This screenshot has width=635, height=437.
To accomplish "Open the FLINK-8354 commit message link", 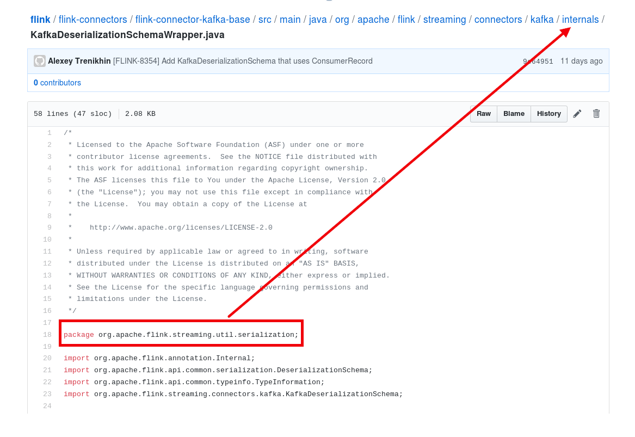I will tap(243, 61).
